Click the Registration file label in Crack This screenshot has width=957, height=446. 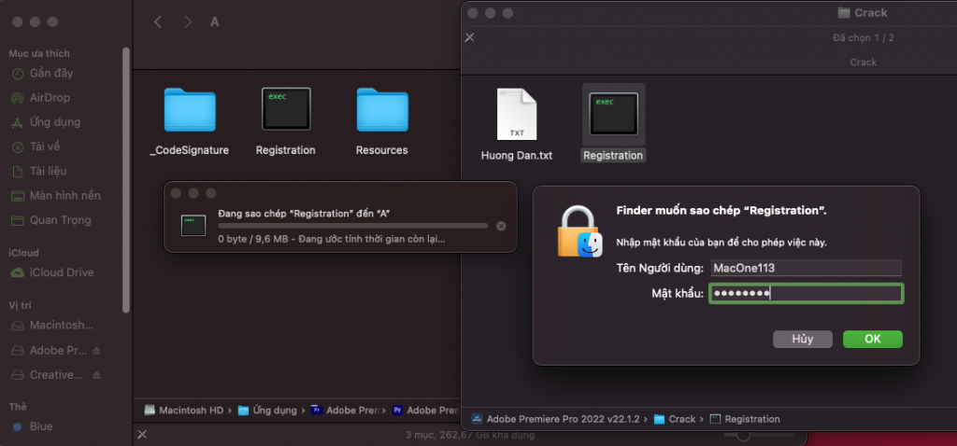point(613,156)
